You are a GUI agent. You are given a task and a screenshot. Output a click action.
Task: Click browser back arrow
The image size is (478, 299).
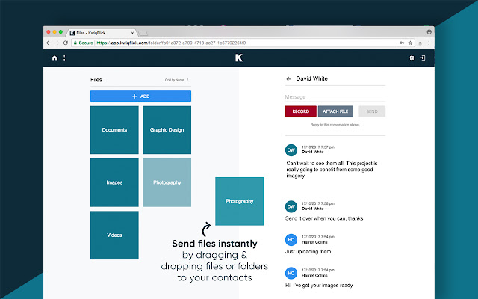(49, 43)
